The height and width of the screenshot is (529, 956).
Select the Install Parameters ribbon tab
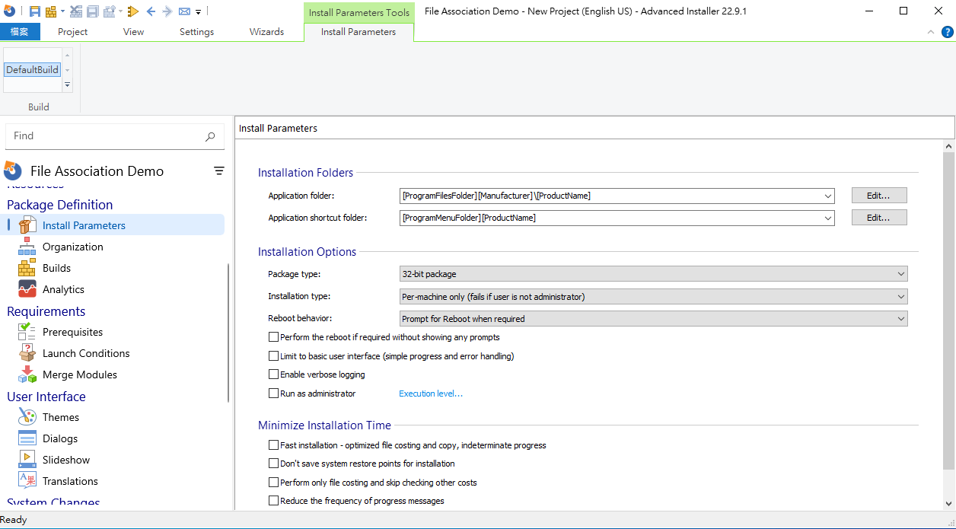358,32
